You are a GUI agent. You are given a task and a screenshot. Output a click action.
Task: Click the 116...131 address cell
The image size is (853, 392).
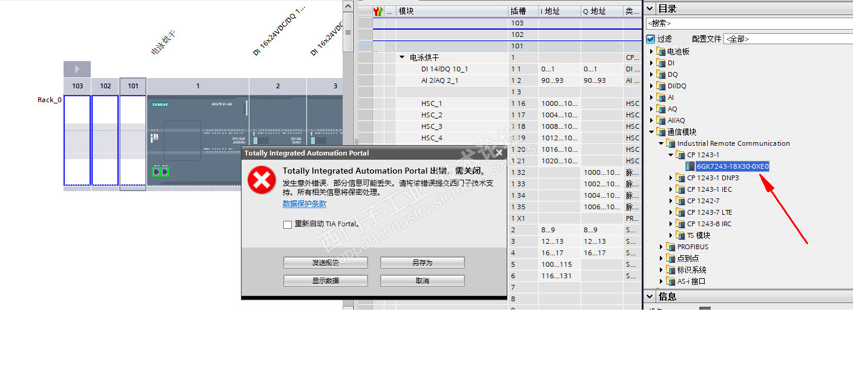point(559,276)
